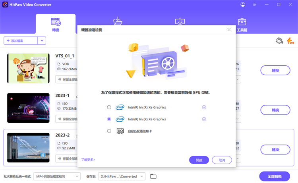Select the 2023-1 video thumbnail
Screen dimensions: 298x183
(x=28, y=108)
